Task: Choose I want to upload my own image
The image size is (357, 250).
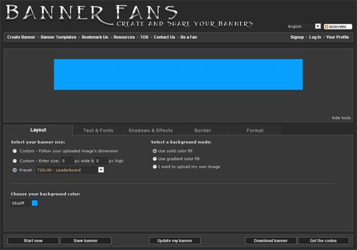Action: pos(155,167)
